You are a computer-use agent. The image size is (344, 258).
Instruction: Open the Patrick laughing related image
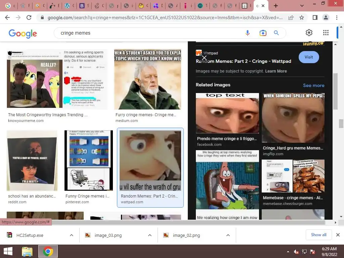click(x=227, y=185)
